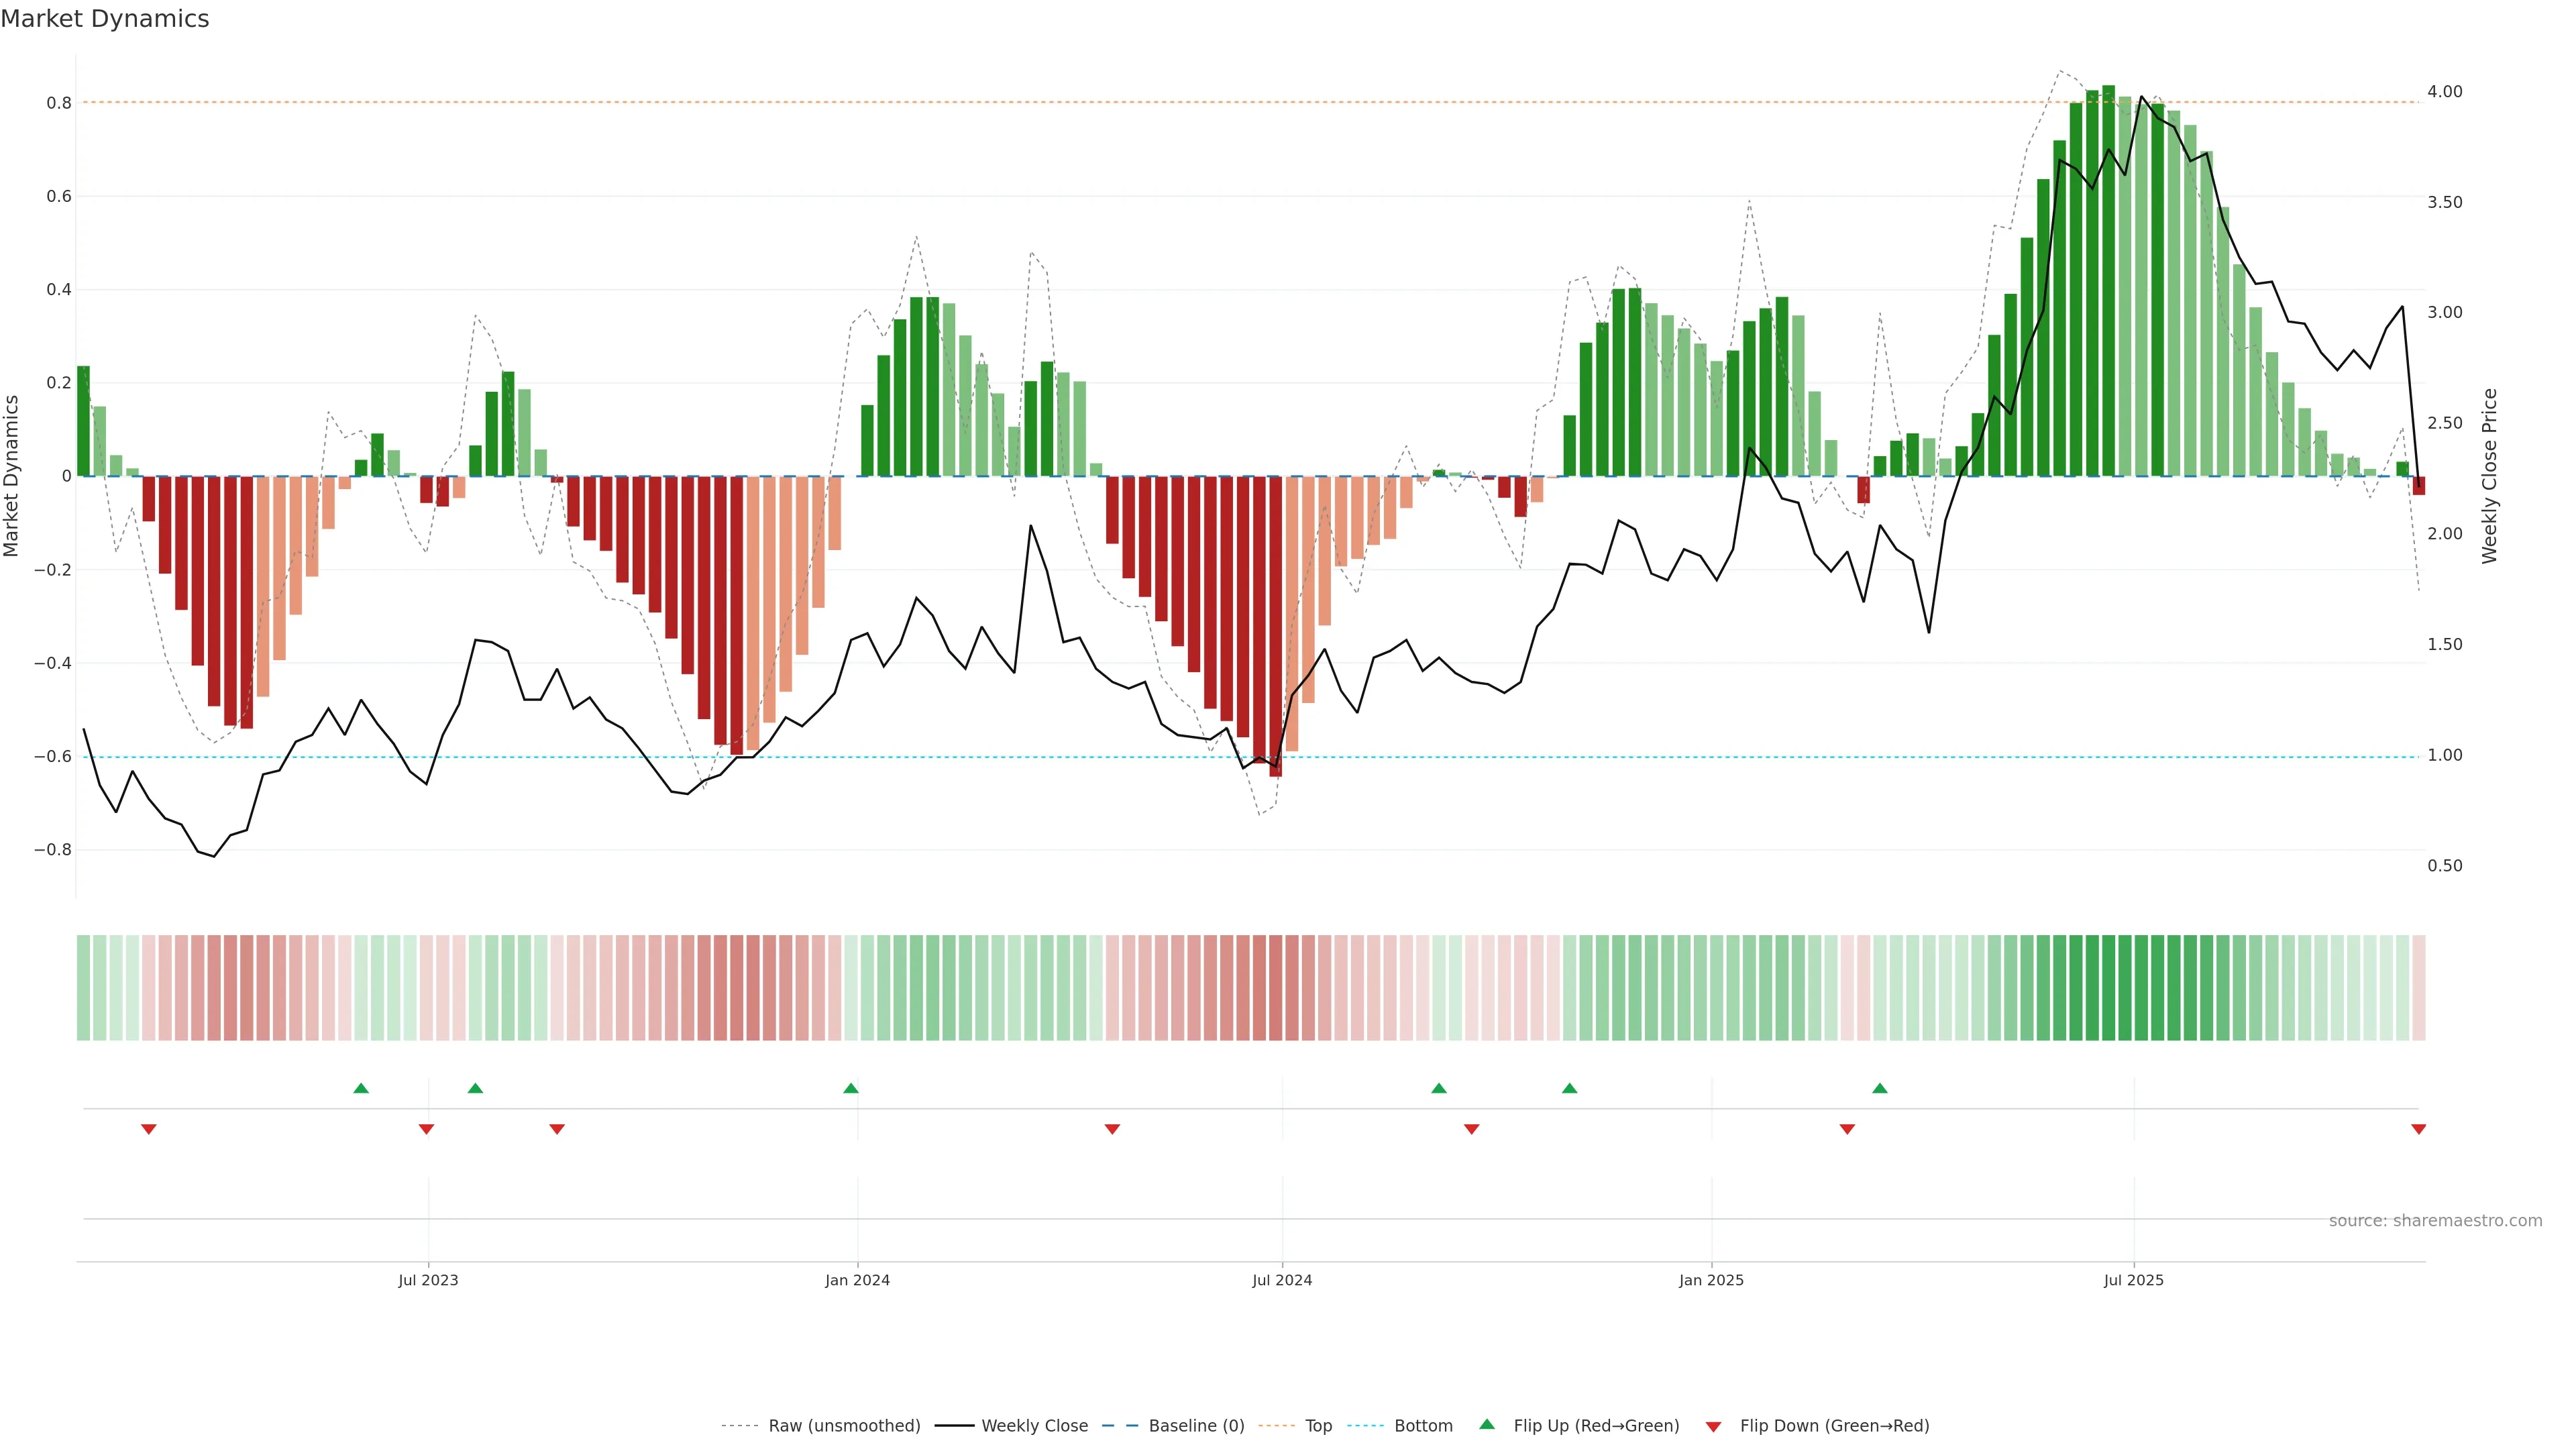This screenshot has height=1449, width=2576.
Task: Click the first green flip-up marker before Jul 2023
Action: [x=361, y=1088]
